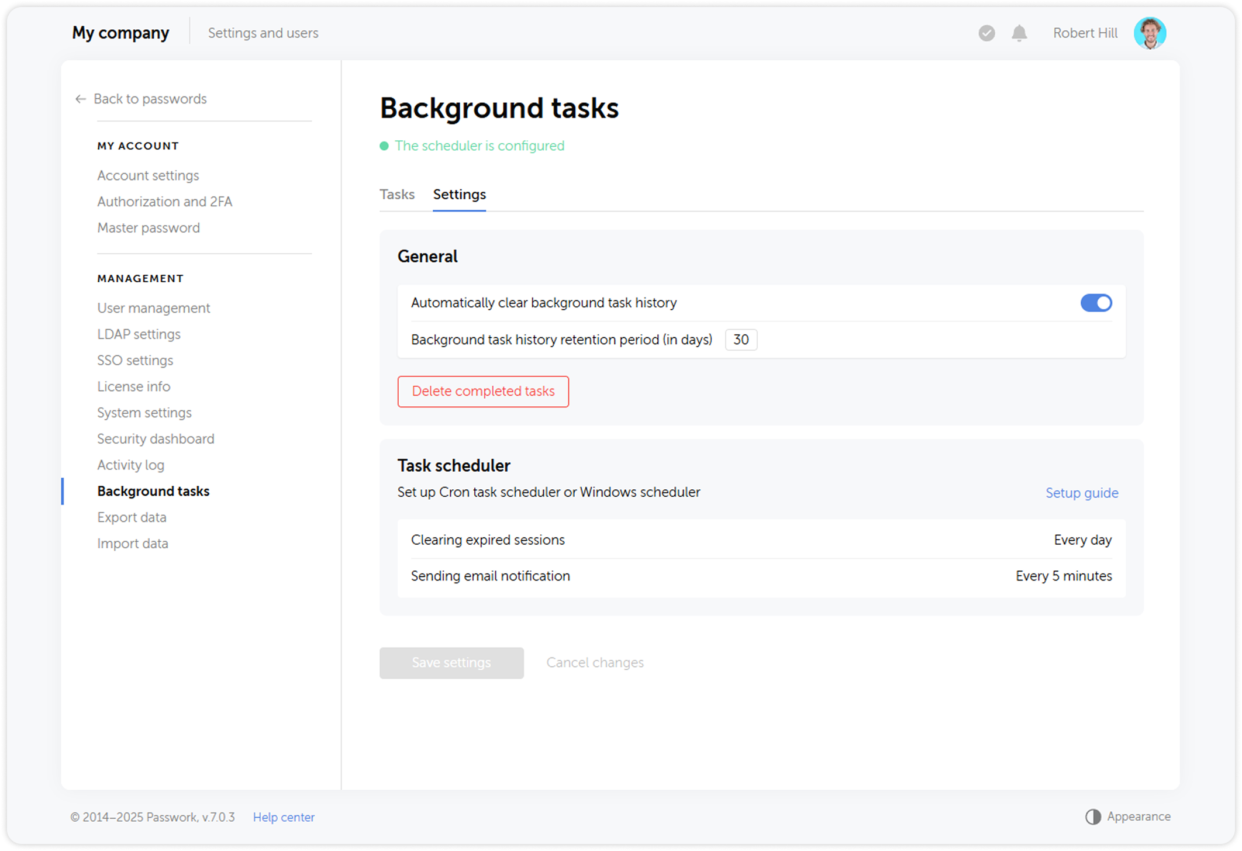Screen dimensions: 1242x851
Task: Open notifications bell icon
Action: (x=1019, y=33)
